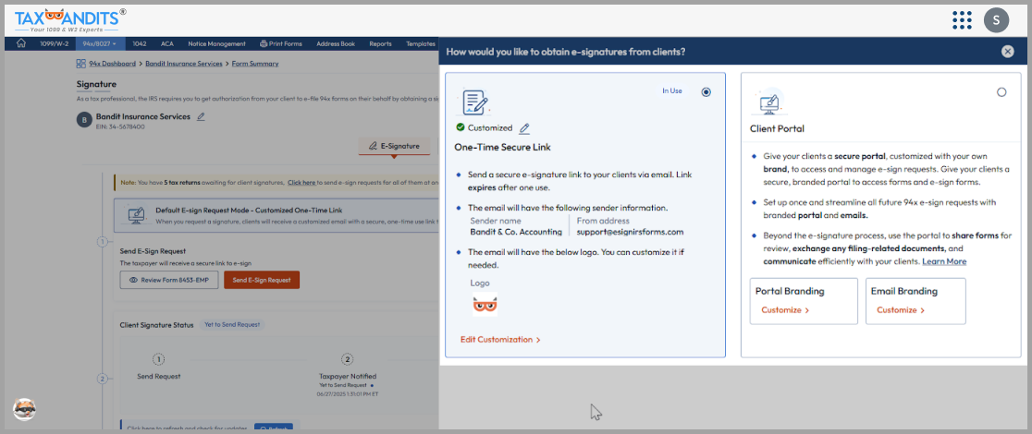Click Send E-Sign Request button

click(x=262, y=280)
